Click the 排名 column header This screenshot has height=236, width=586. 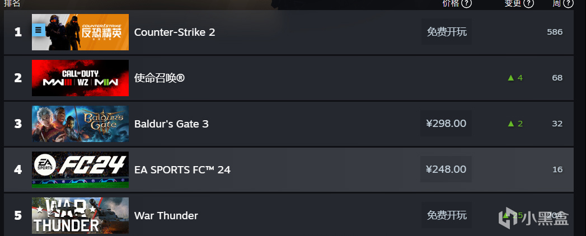pyautogui.click(x=12, y=3)
